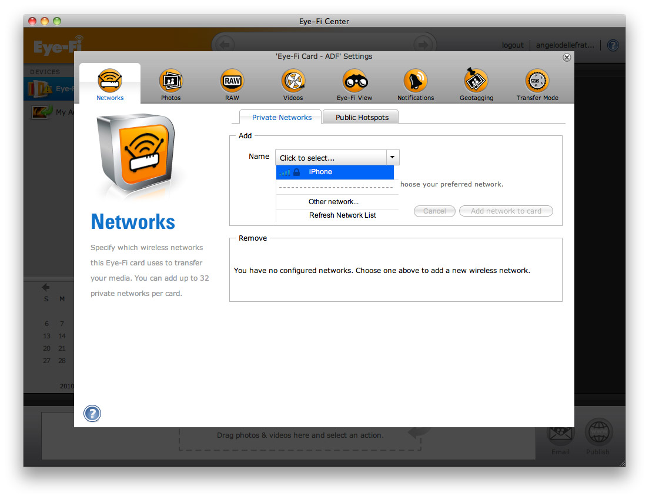Select day 6 in the calendar

(x=46, y=324)
